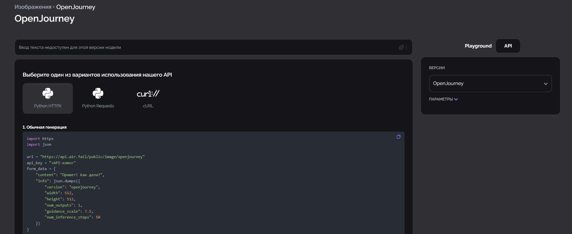The height and width of the screenshot is (234, 572).
Task: Pick the cURL logo option
Action: (148, 94)
